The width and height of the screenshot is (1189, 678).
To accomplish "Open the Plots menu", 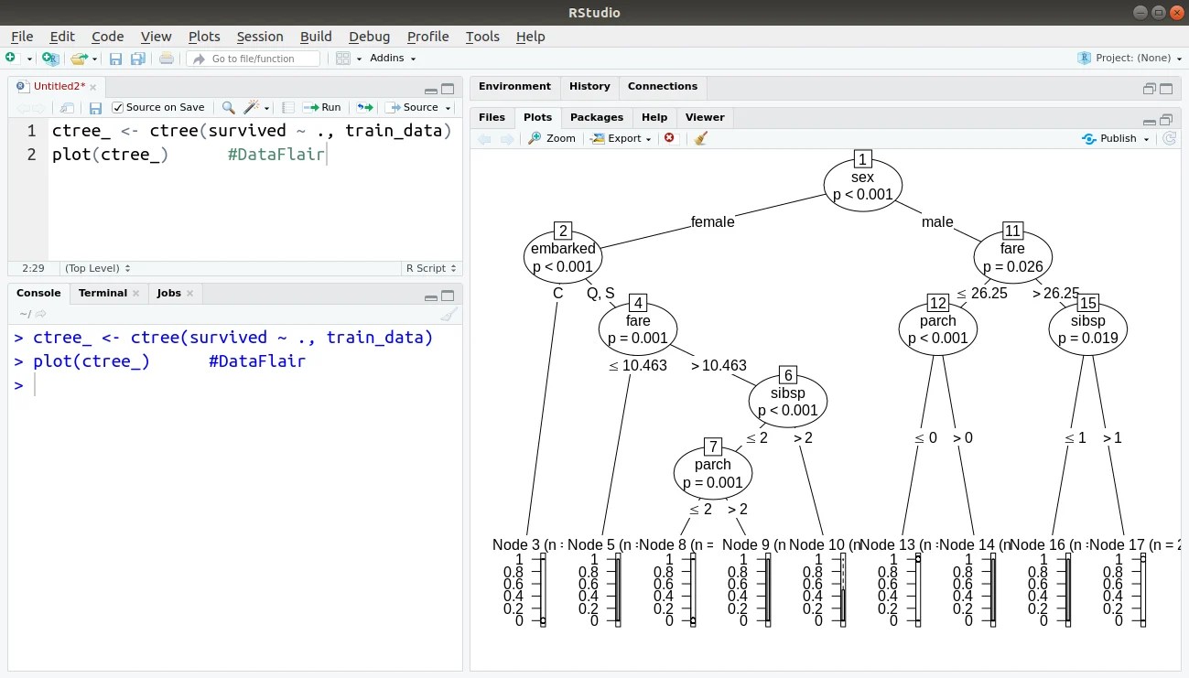I will coord(204,37).
